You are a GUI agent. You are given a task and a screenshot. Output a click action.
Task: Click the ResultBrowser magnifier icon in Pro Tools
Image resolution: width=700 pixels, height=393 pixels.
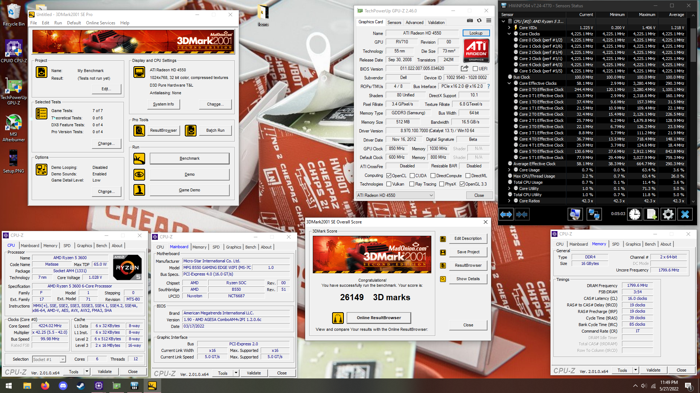tap(139, 130)
